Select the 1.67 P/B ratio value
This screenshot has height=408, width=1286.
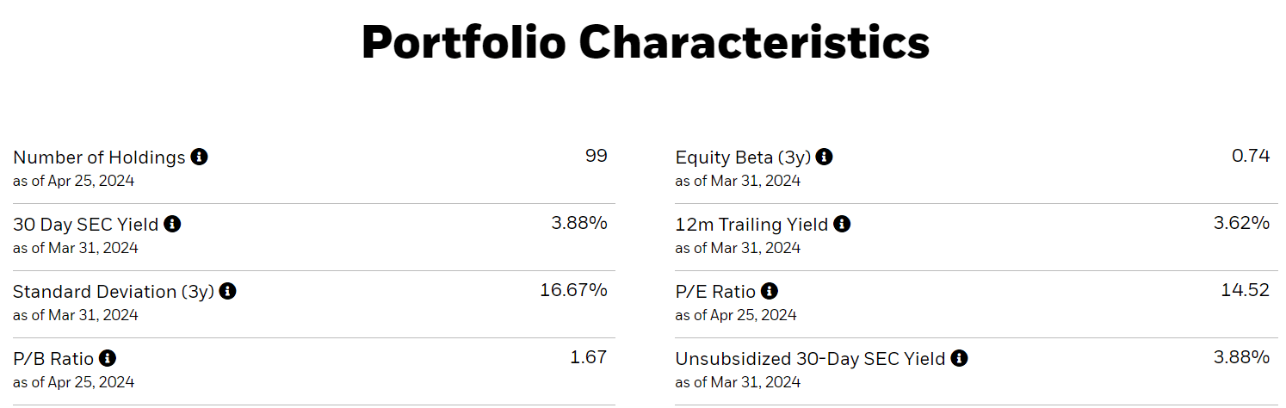click(x=589, y=357)
